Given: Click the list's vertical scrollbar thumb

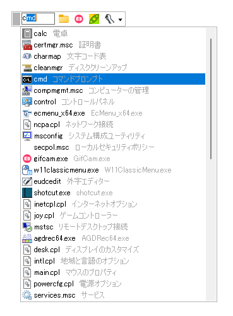Looking at the screenshot, I should tap(211, 99).
